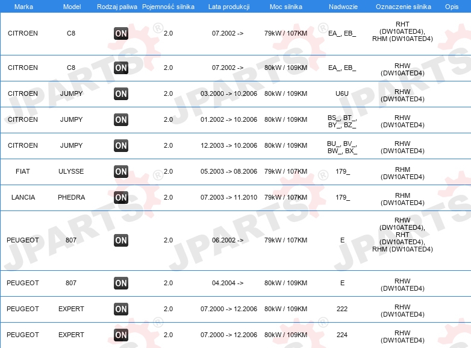Viewport: 471px width, 348px height.
Task: Click production date 01.2002 -> 10.2006
Action: 229,119
